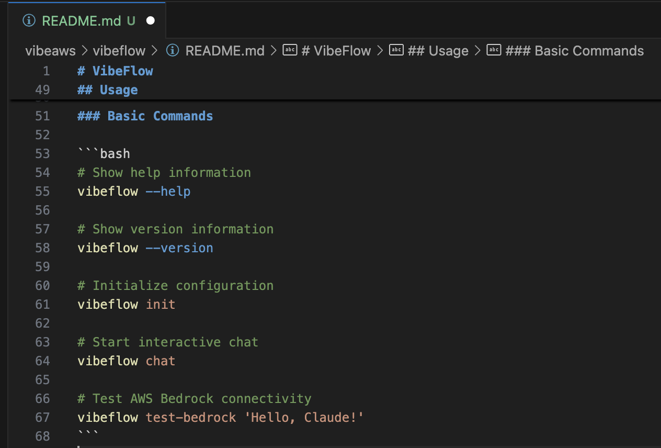This screenshot has height=448, width=661.
Task: Click the unsaved dot on README.md tab
Action: pos(151,20)
